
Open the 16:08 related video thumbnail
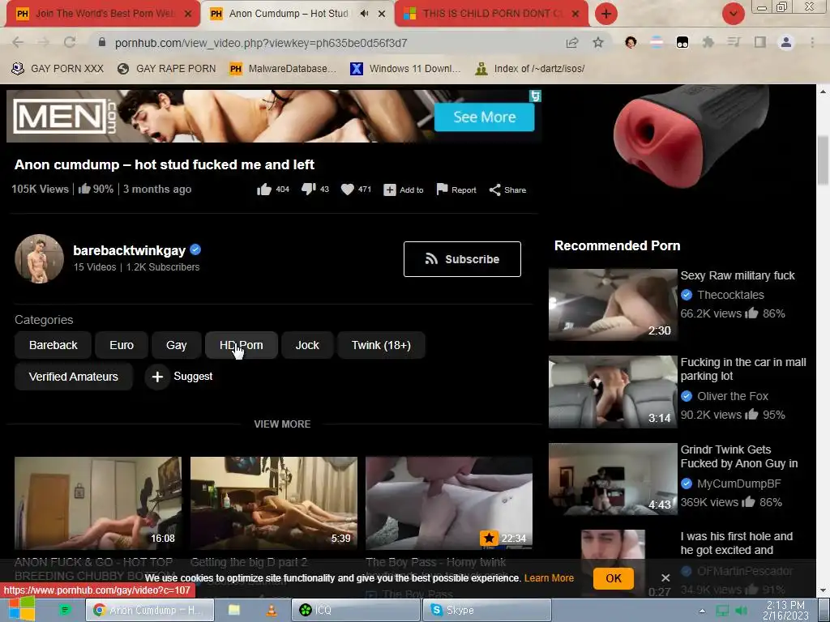coord(98,503)
